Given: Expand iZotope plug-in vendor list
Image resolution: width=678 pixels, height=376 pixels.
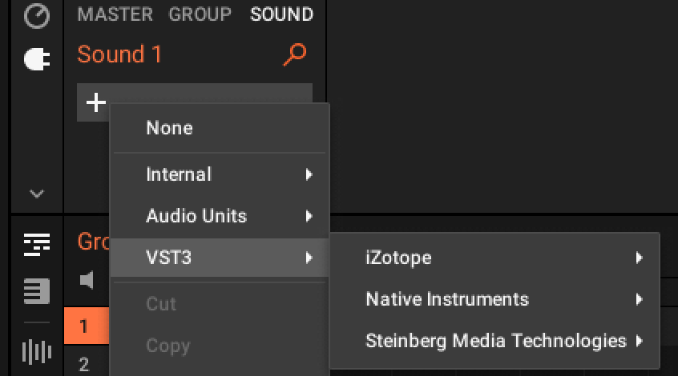Looking at the screenshot, I should click(494, 258).
